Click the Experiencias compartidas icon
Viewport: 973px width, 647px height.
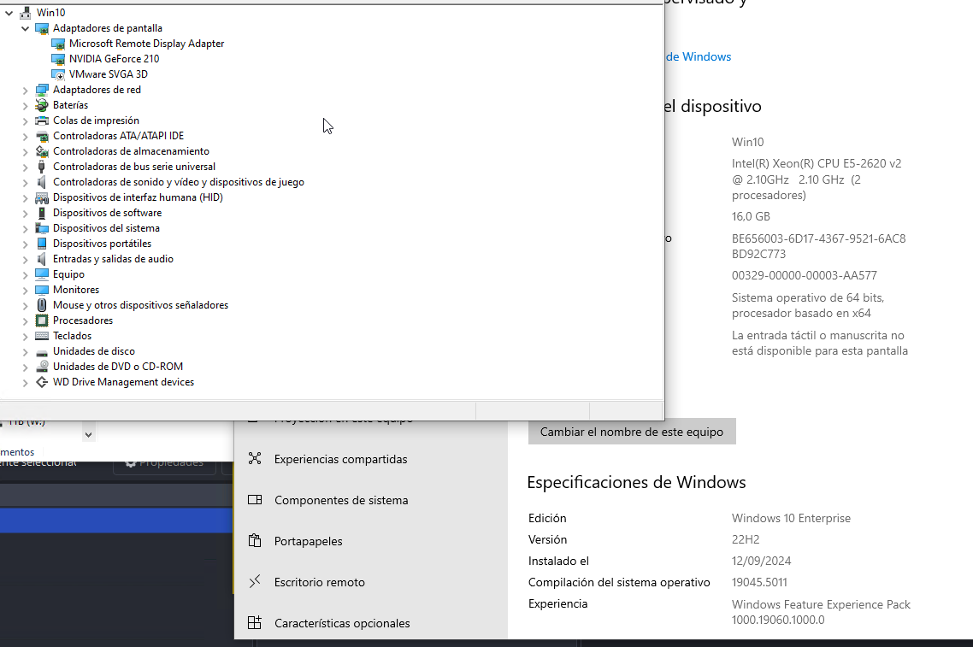[x=255, y=459]
